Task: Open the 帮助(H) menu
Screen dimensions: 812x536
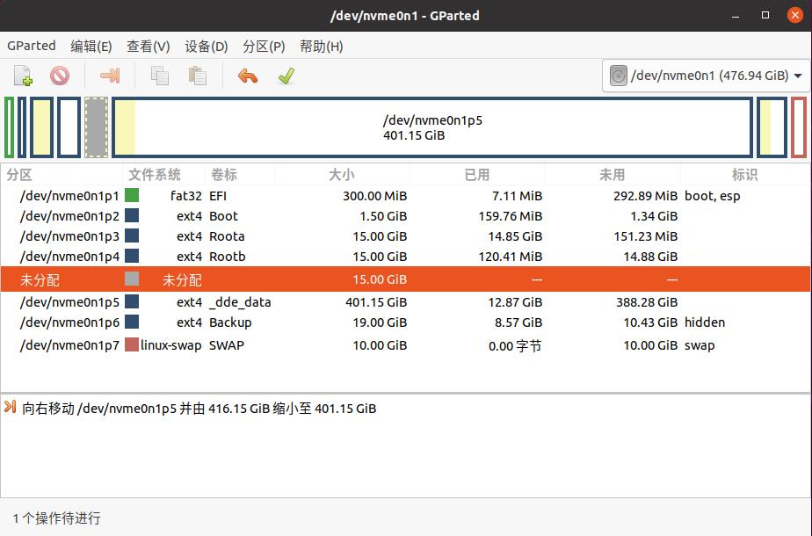Action: click(x=322, y=46)
